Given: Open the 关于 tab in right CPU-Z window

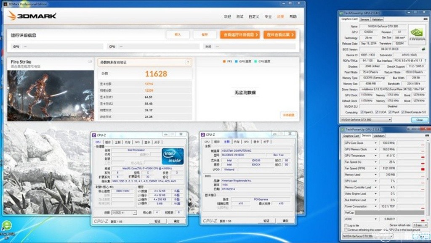Looking at the screenshot, I should [266, 142].
